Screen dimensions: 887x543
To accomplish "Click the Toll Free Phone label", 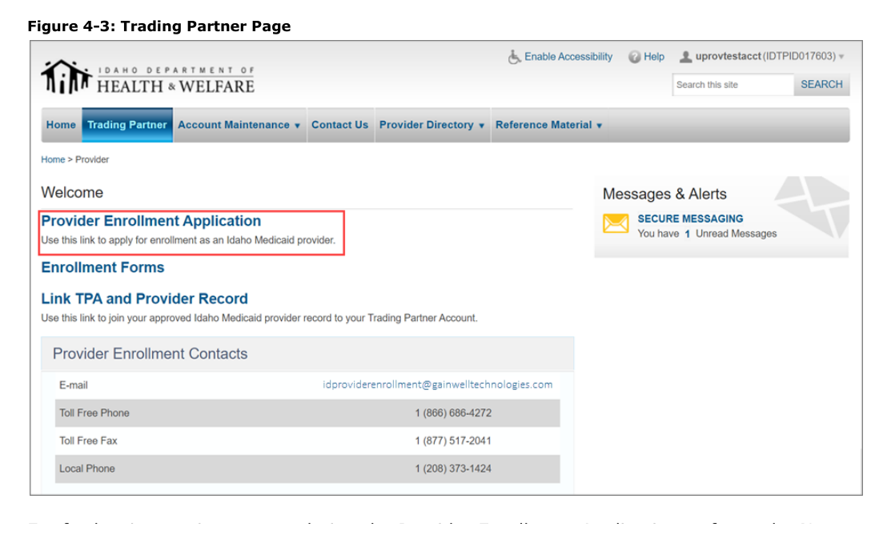I will (x=94, y=412).
